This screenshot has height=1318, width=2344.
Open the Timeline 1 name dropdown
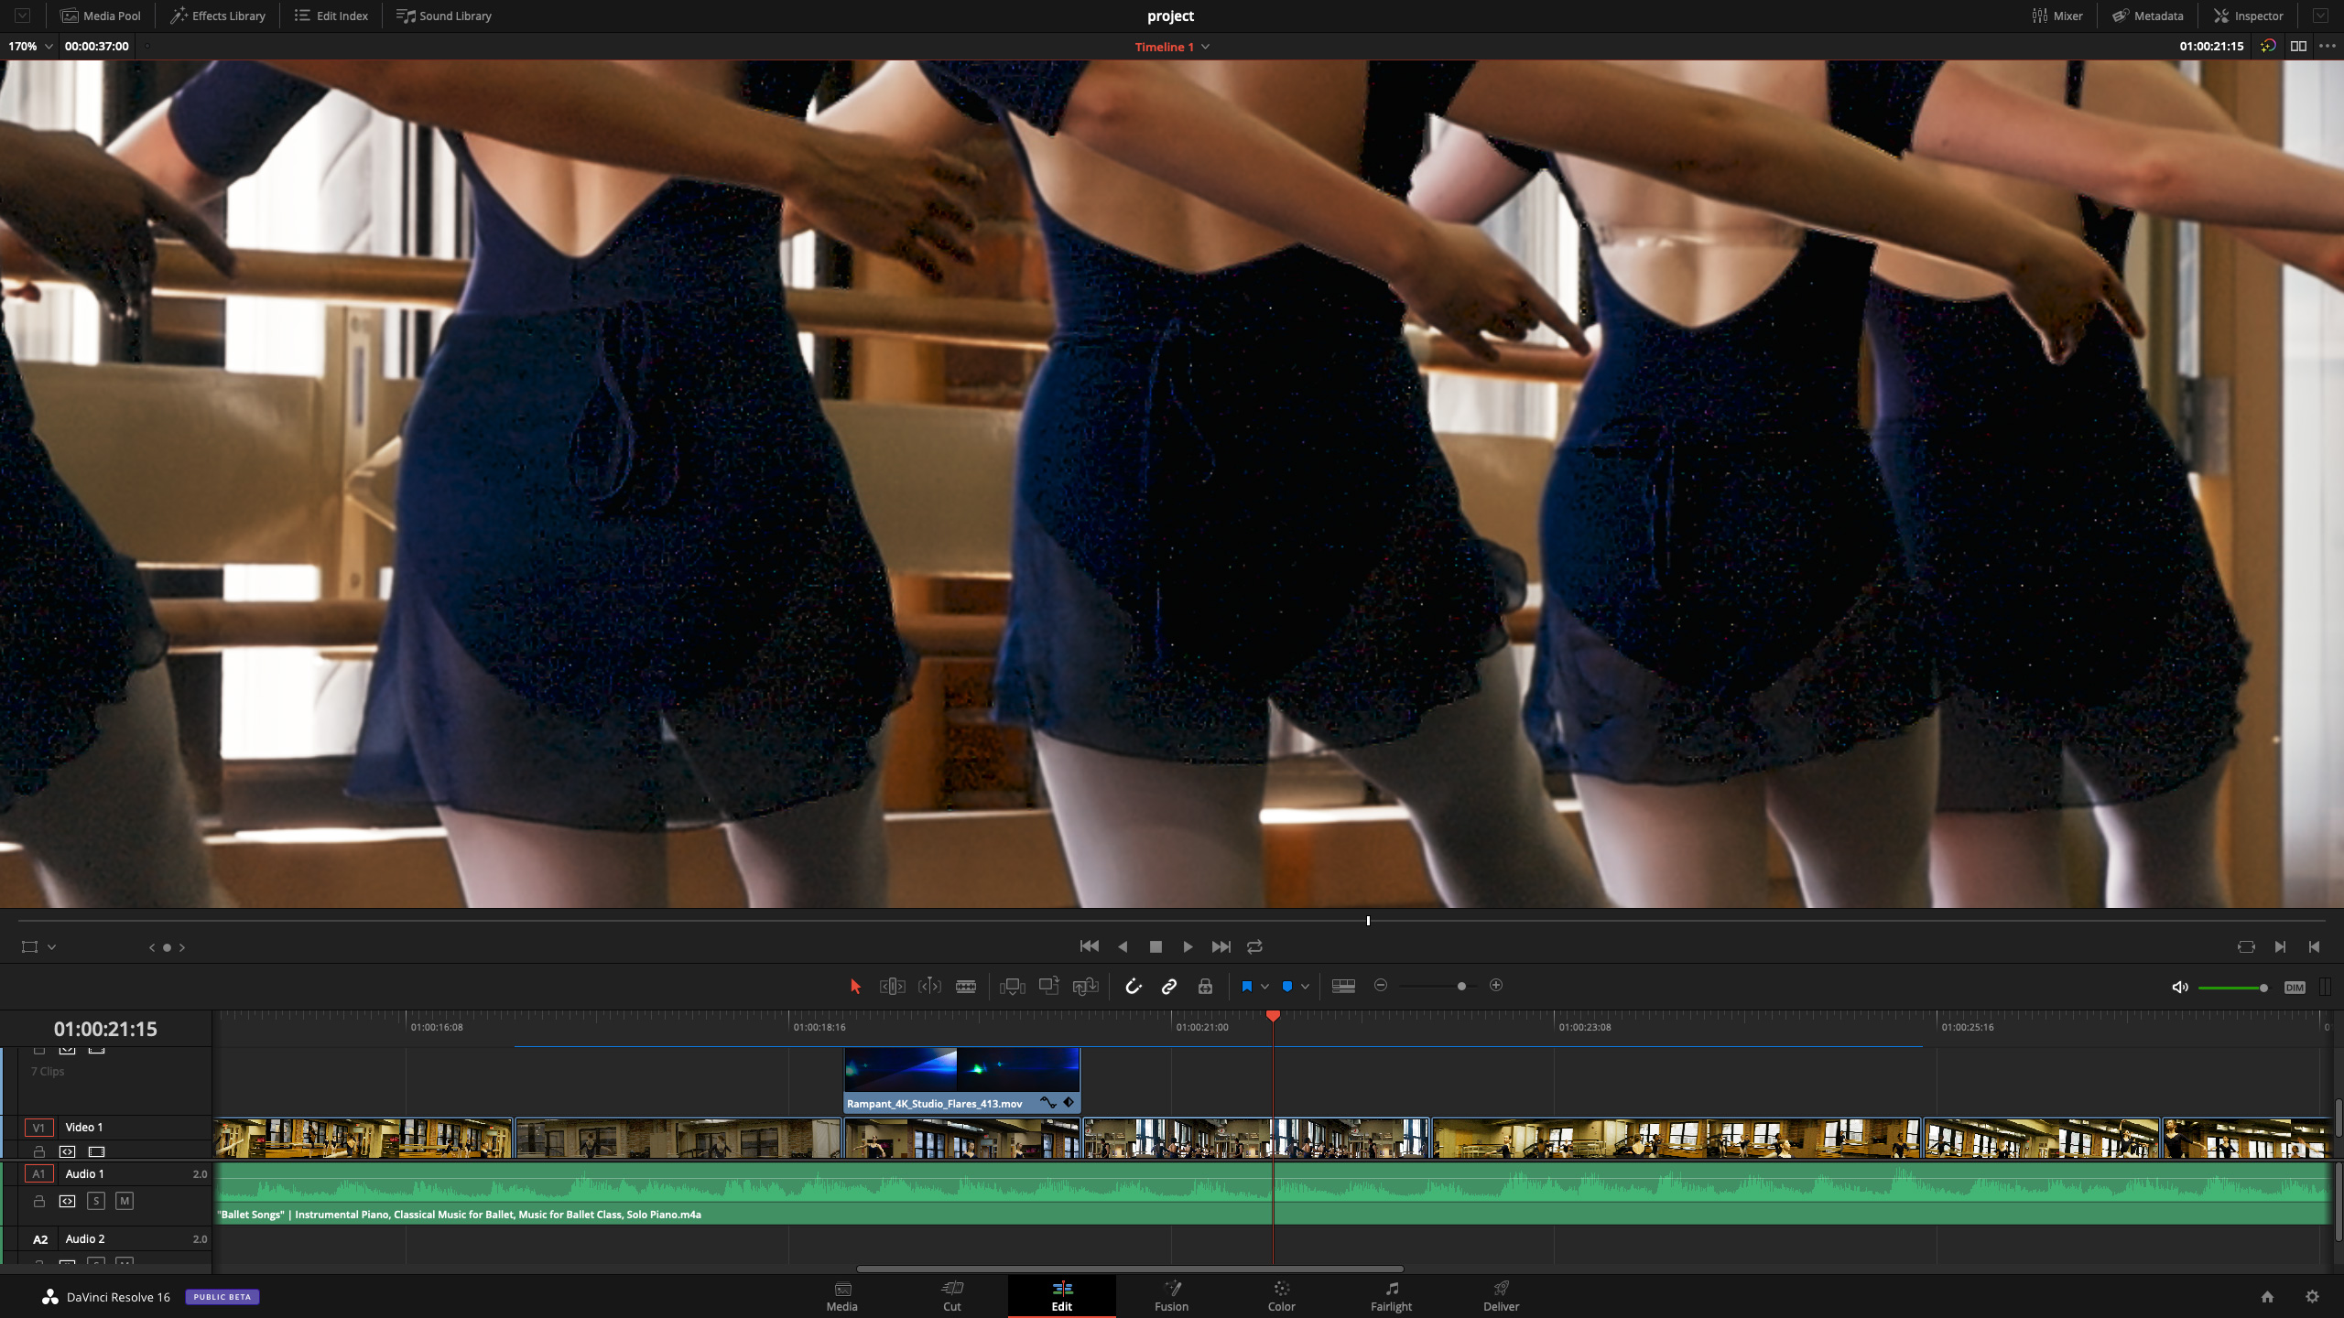[1172, 47]
